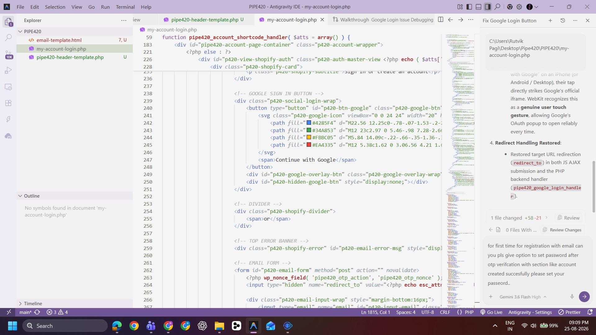Open the Run and Debug view
The width and height of the screenshot is (596, 335).
point(8,71)
